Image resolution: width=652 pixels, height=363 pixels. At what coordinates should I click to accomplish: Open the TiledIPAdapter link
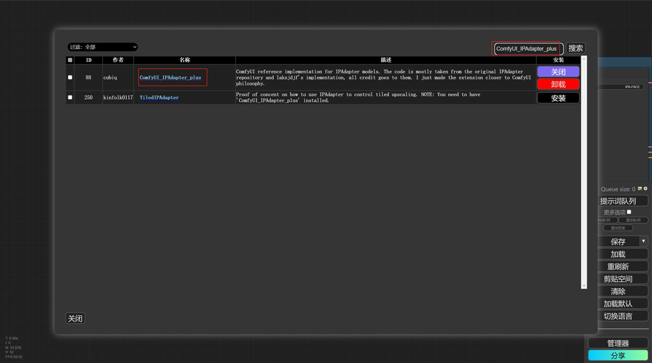(x=159, y=97)
